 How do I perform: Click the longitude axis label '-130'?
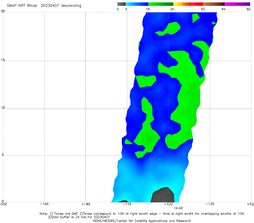(169, 204)
